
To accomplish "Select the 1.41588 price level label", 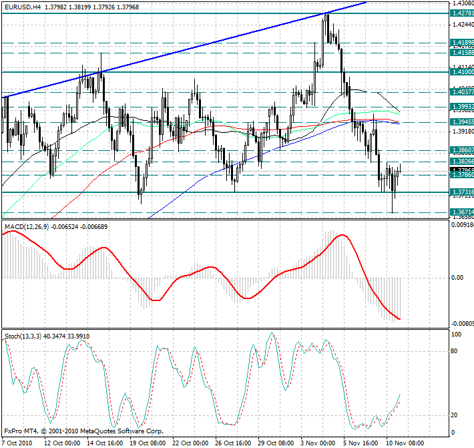I will click(462, 53).
